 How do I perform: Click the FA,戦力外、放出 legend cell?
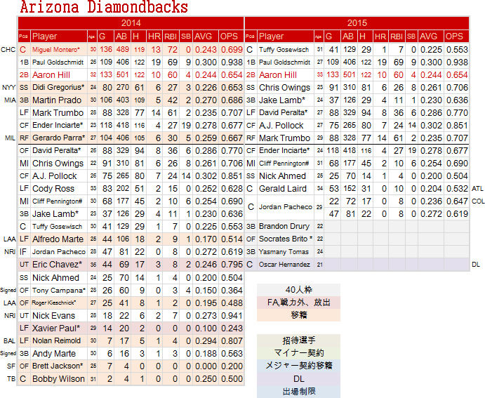pyautogui.click(x=298, y=303)
